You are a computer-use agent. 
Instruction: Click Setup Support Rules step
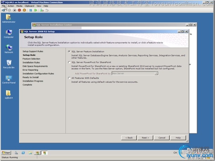(33, 51)
